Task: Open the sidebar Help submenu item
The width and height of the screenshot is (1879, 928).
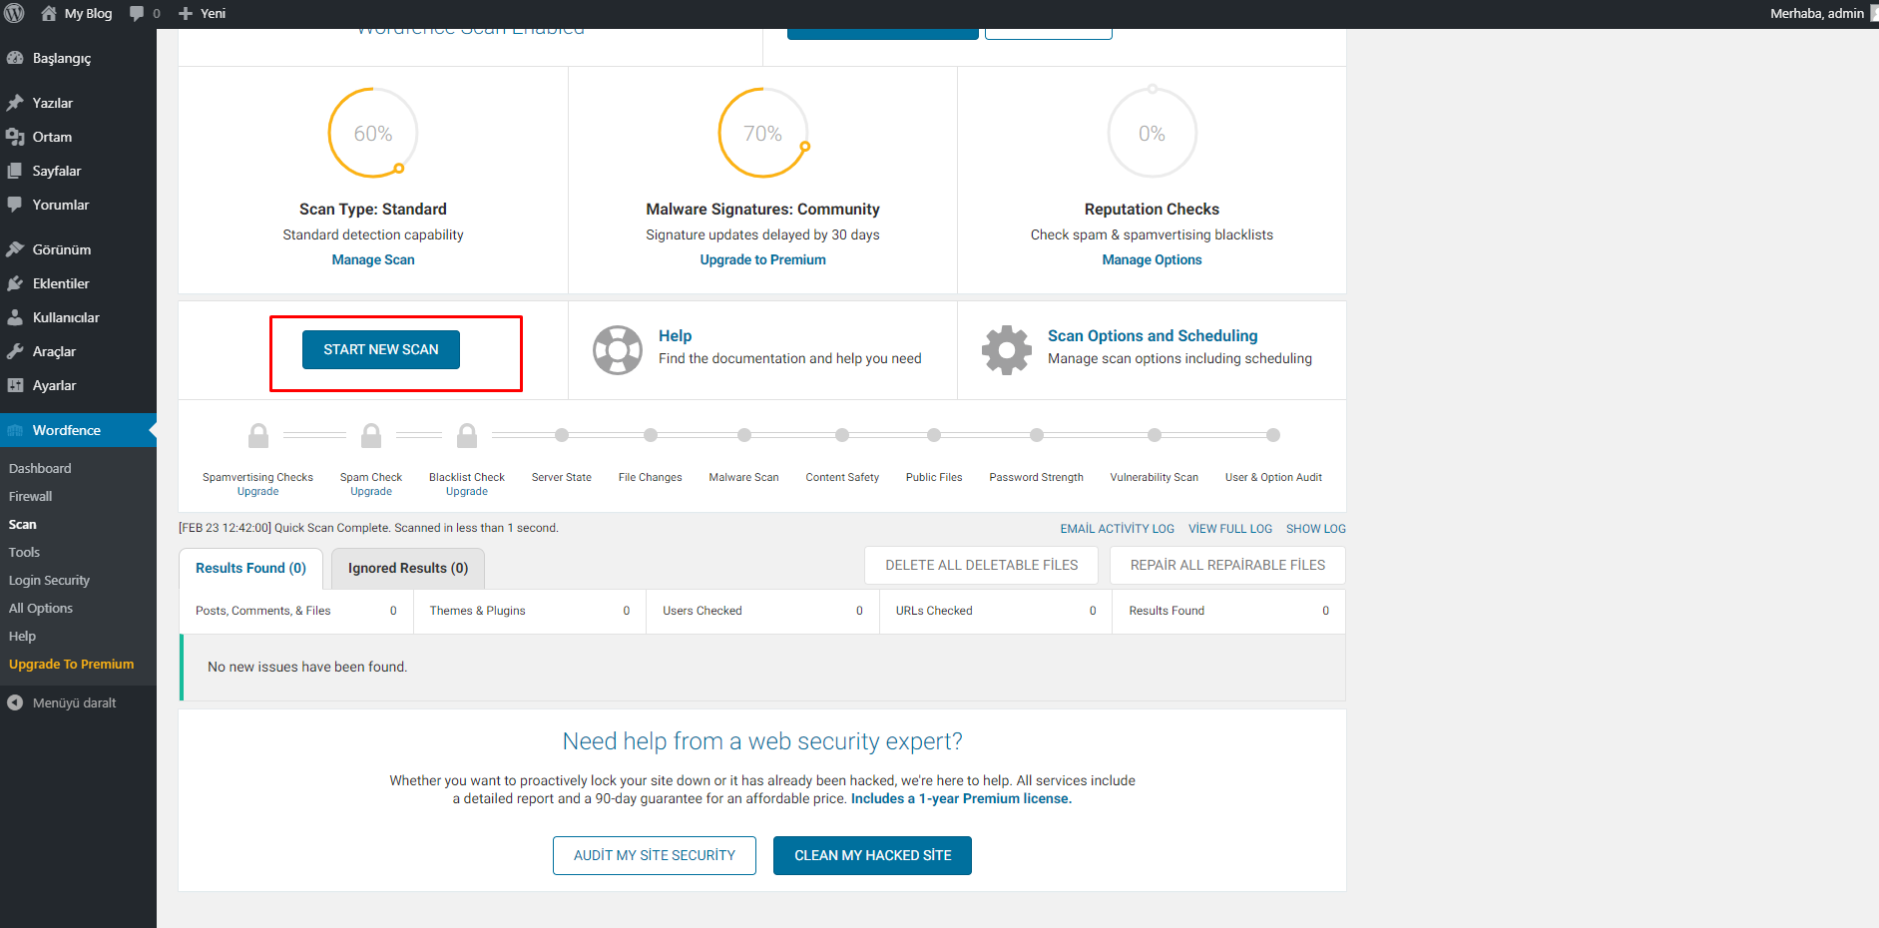Action: click(22, 636)
